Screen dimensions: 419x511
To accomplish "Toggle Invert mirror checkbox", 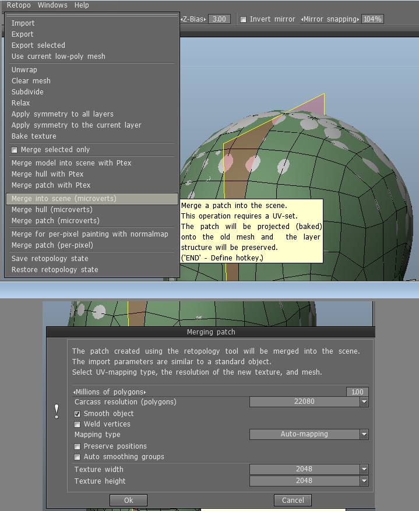I will 243,20.
